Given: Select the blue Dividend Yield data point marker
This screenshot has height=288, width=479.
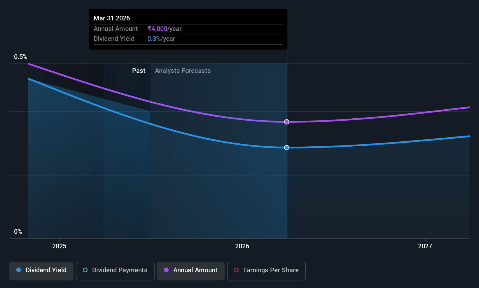Looking at the screenshot, I should 287,147.
